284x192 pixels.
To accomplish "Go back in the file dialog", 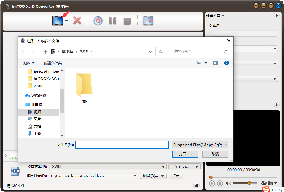I will pyautogui.click(x=24, y=52).
